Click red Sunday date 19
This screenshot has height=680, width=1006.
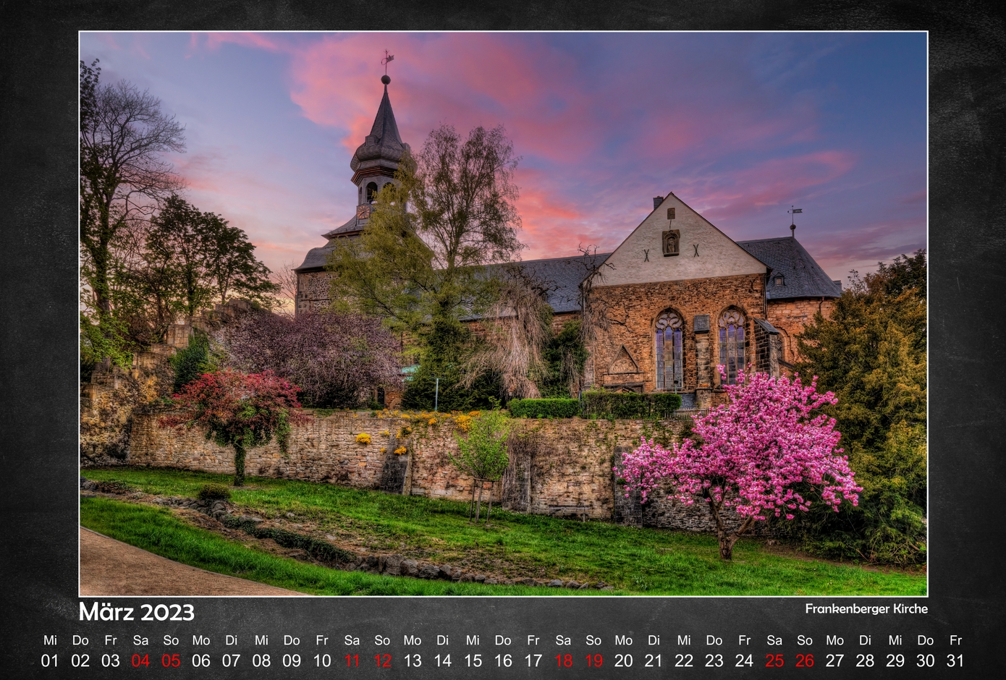(x=593, y=660)
